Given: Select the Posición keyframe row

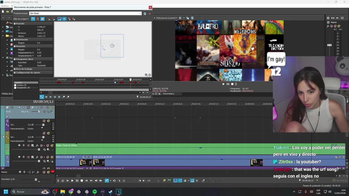Looking at the screenshot, I should [x=26, y=82].
